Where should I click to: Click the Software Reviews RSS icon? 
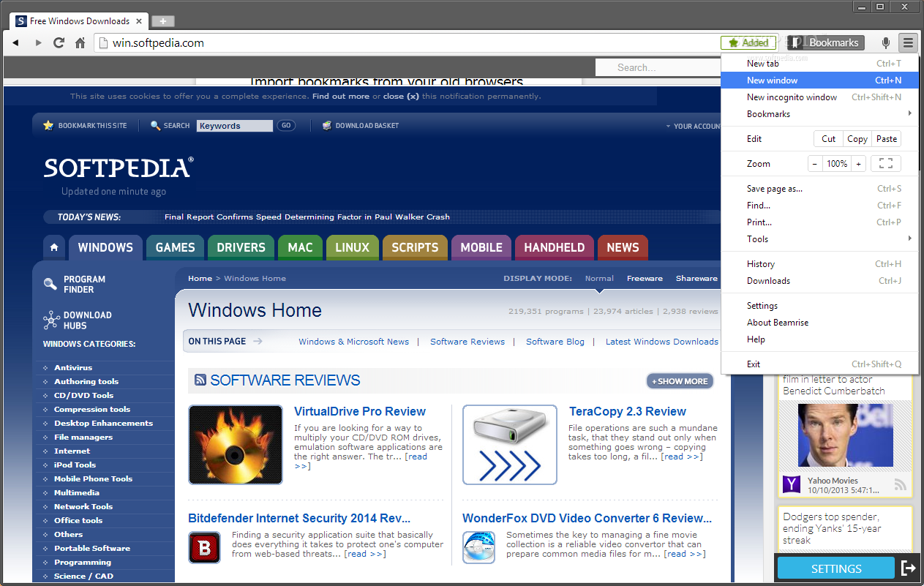coord(200,380)
